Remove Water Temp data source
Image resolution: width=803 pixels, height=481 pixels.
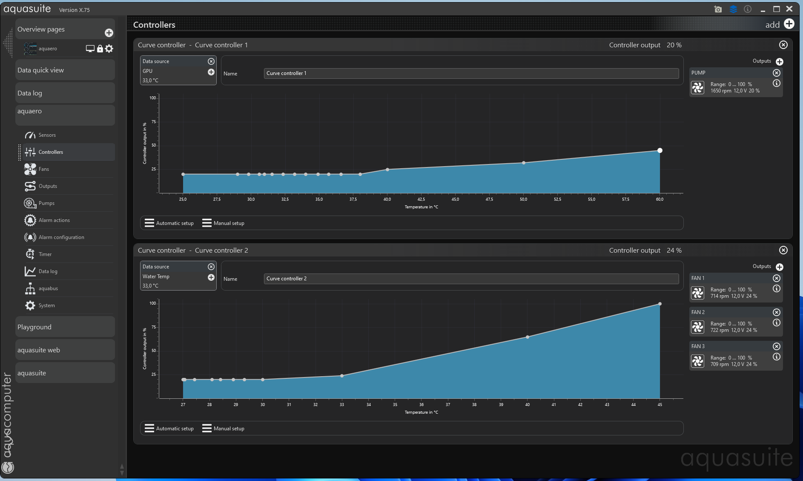[x=211, y=267]
